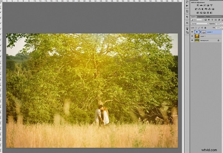The width and height of the screenshot is (223, 153).
Task: Open the Brush panel icon in dock
Action: click(x=187, y=29)
